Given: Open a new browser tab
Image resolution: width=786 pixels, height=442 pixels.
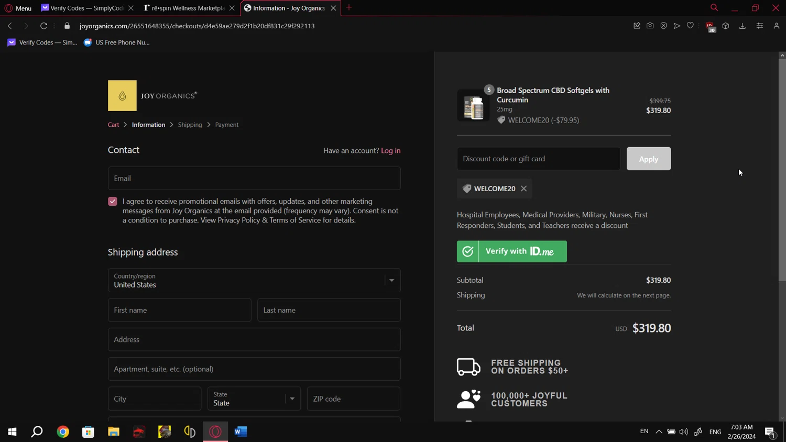Looking at the screenshot, I should (349, 7).
